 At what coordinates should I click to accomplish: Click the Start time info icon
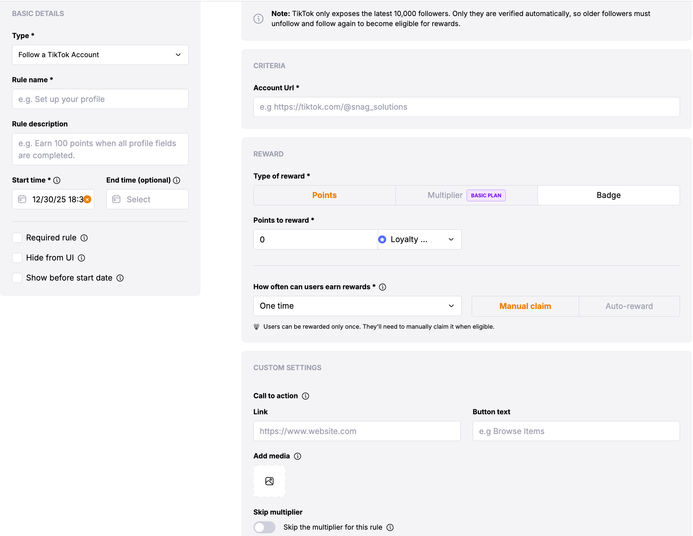pos(57,180)
